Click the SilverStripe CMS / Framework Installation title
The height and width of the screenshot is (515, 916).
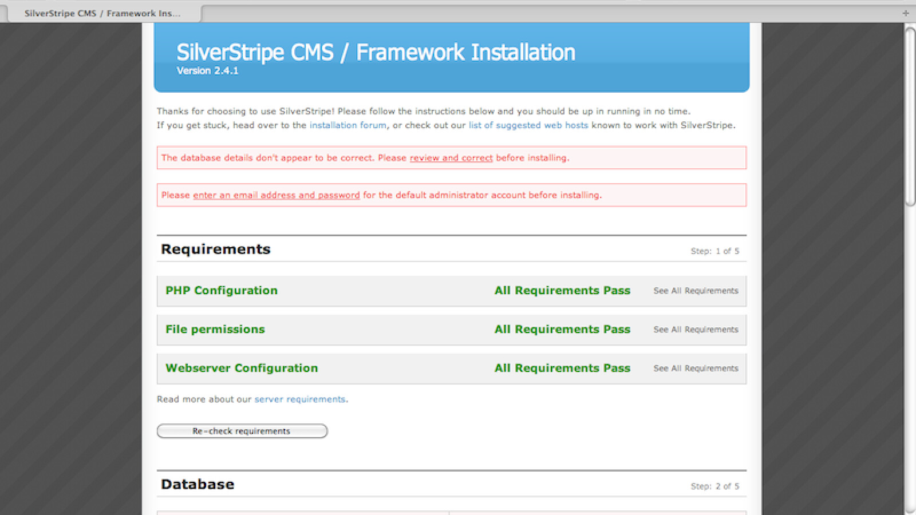click(376, 53)
